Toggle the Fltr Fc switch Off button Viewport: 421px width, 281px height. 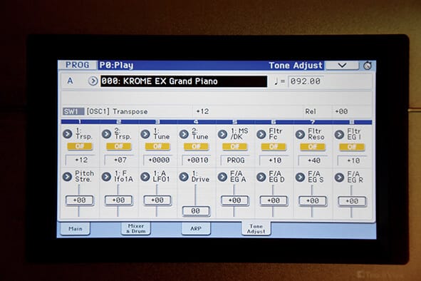coord(274,147)
